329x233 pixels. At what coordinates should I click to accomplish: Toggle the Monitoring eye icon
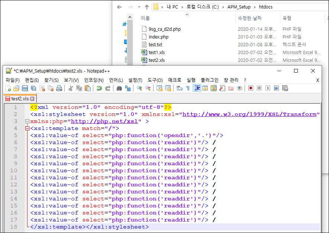[x=239, y=88]
